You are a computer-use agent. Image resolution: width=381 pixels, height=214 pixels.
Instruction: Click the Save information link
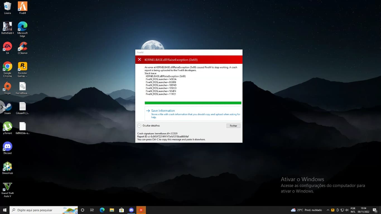click(x=163, y=111)
